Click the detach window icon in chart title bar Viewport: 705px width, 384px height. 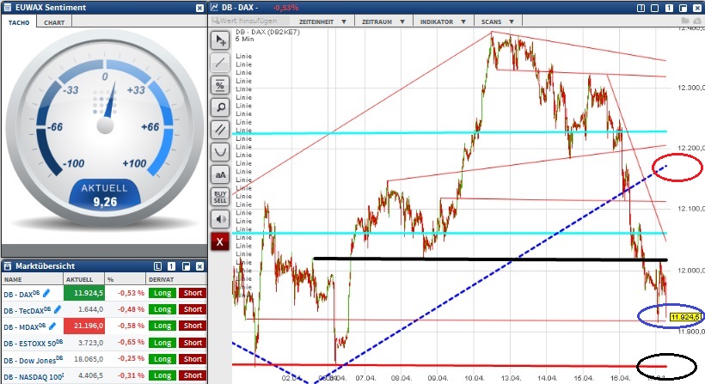click(x=683, y=8)
